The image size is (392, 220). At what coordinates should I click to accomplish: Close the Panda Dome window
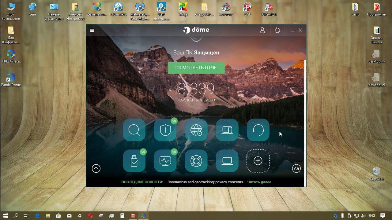coord(300,30)
